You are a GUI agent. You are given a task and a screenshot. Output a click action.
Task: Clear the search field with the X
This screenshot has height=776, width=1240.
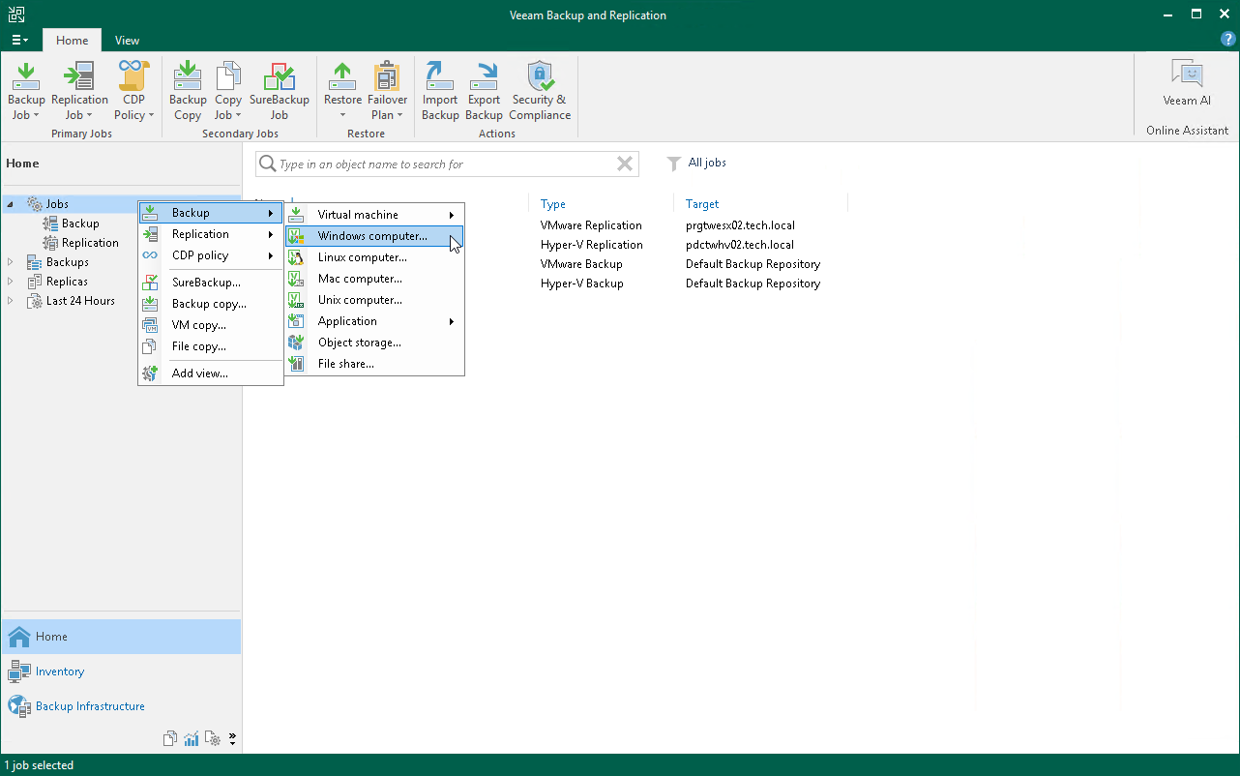pyautogui.click(x=624, y=164)
